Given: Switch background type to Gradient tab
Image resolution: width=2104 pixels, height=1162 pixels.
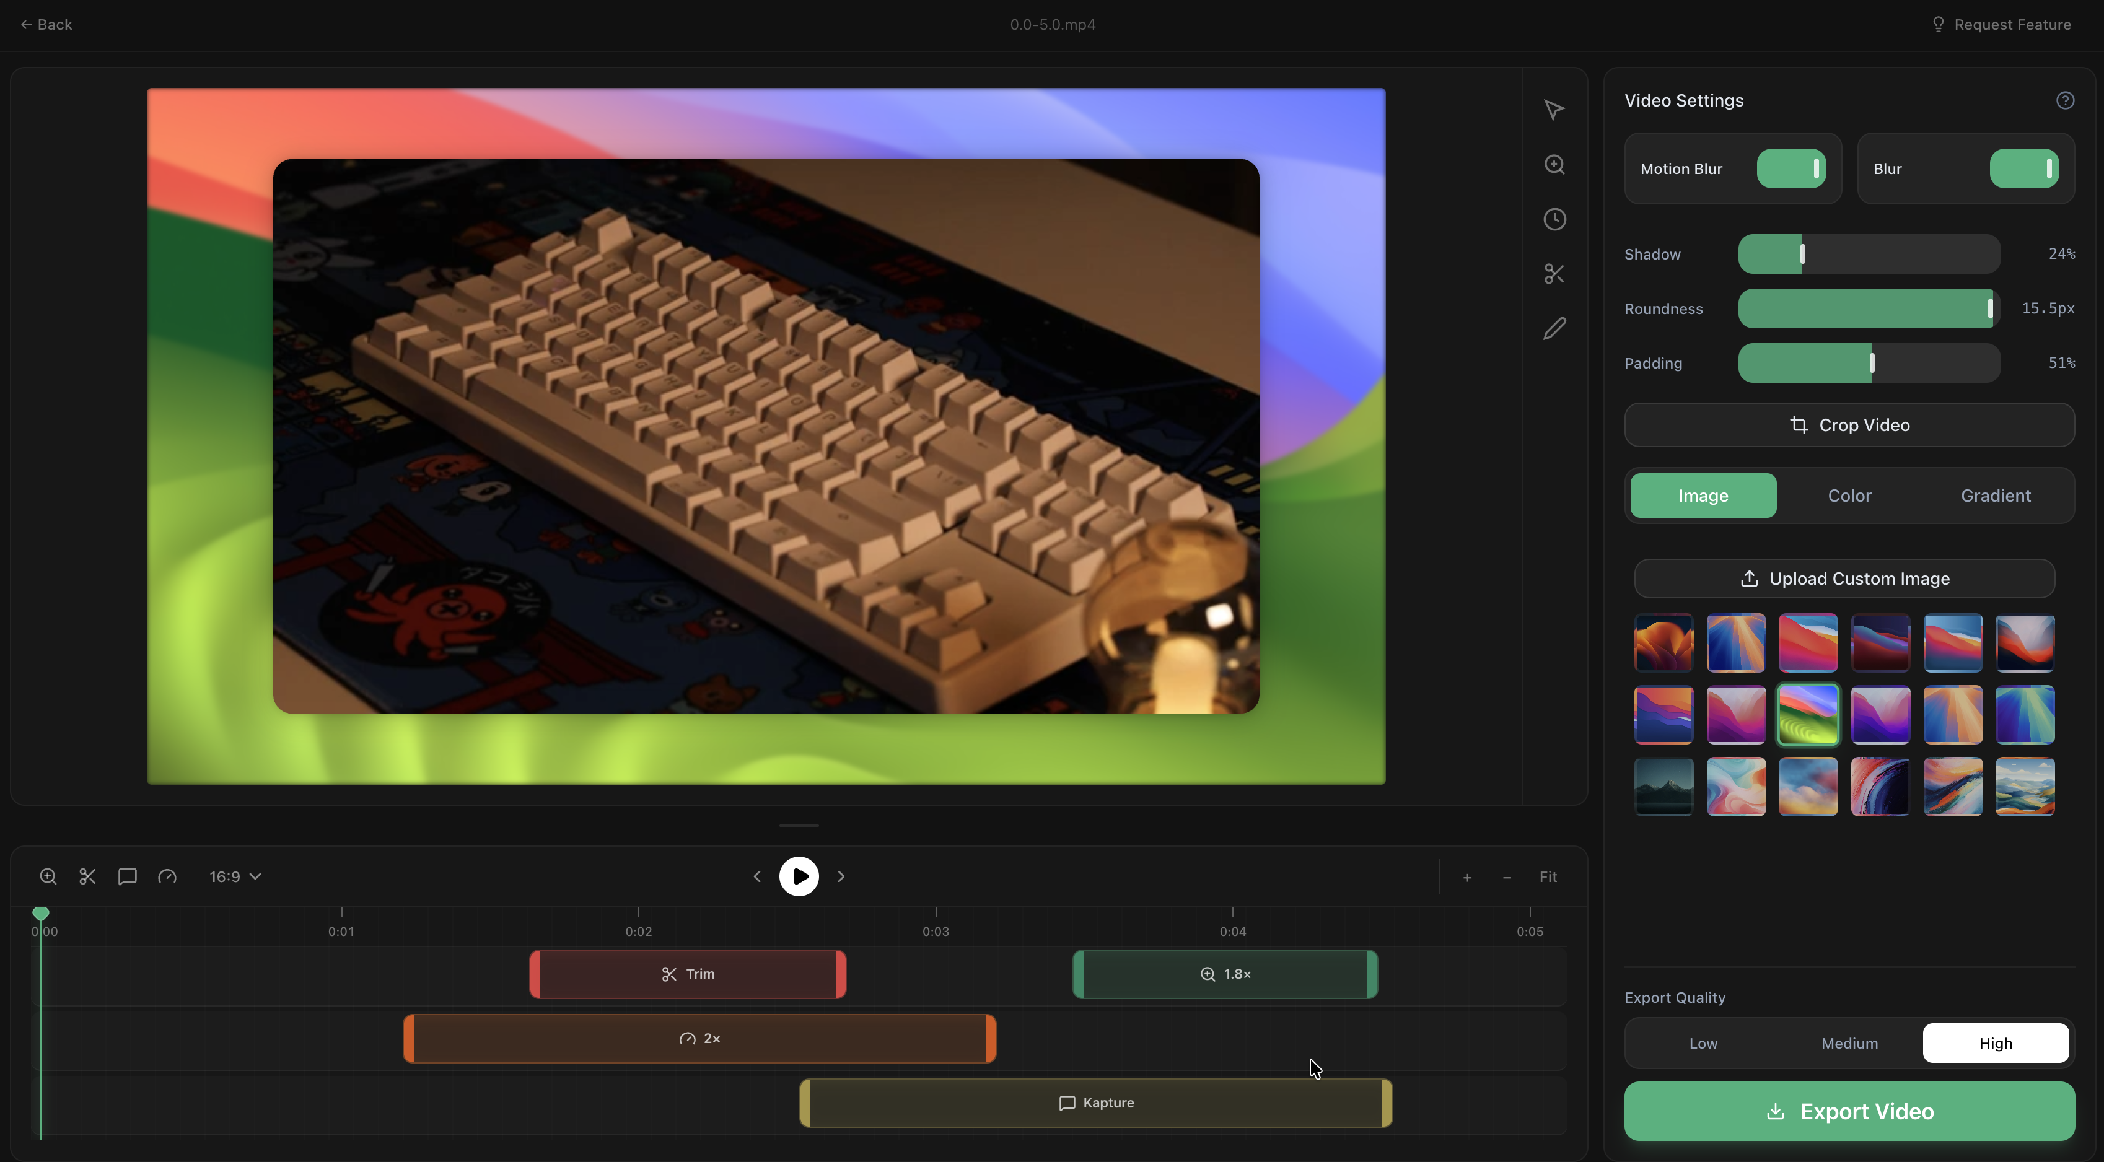Looking at the screenshot, I should [x=1994, y=496].
